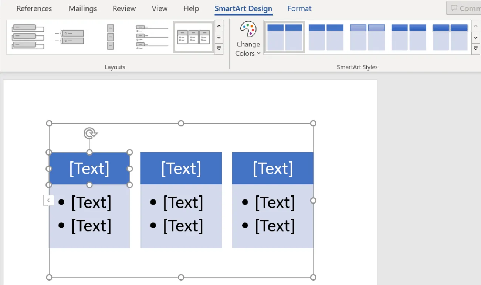Switch to the Format tab

(299, 8)
